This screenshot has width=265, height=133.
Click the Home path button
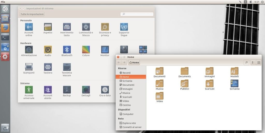(134, 62)
